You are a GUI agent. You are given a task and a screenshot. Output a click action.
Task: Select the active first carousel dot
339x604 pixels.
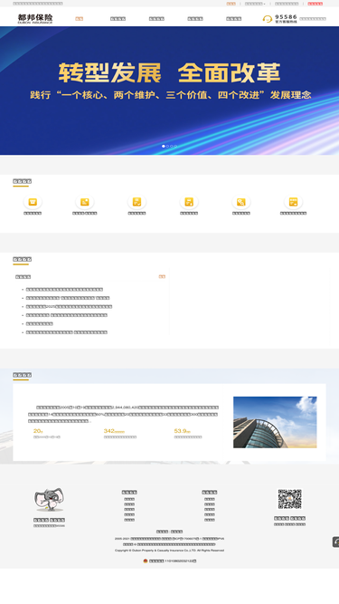pyautogui.click(x=164, y=146)
